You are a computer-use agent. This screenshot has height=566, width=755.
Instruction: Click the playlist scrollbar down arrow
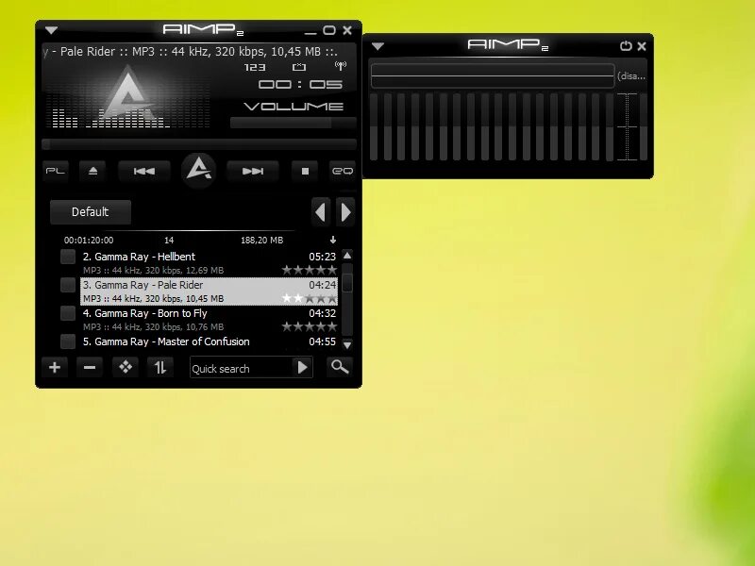tap(347, 344)
